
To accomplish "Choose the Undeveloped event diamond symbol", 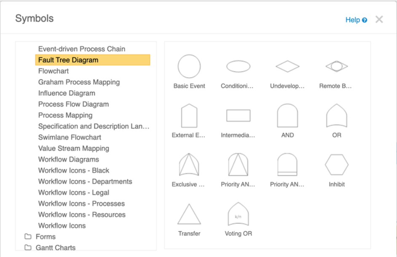I will tap(287, 67).
